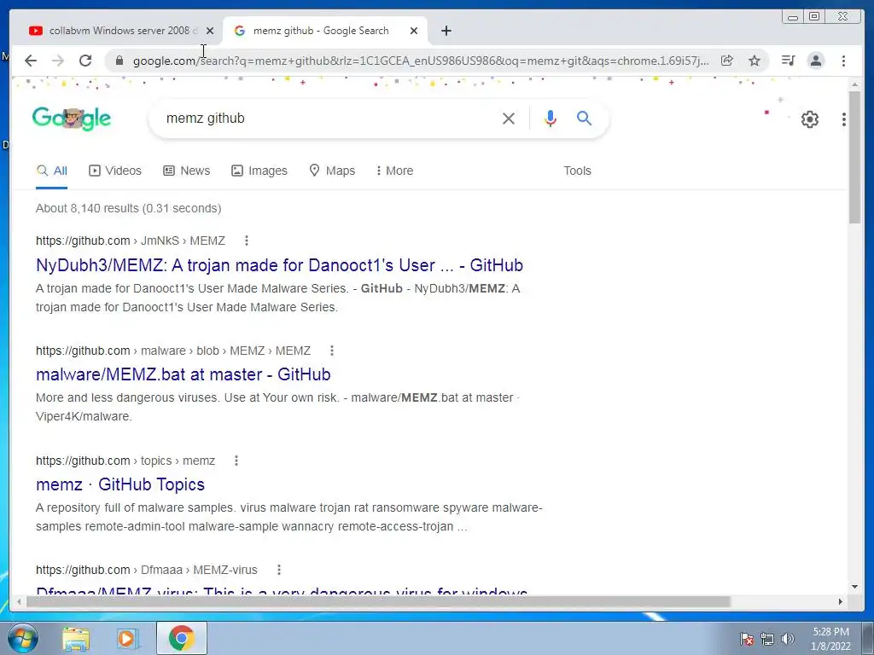Open options for topics memz result
The image size is (874, 655).
click(236, 461)
